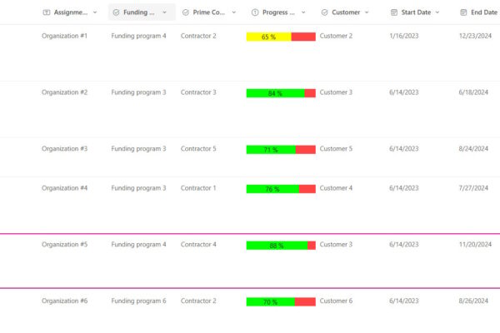The image size is (500, 333).
Task: Click the Customer 5 cell
Action: pos(336,149)
